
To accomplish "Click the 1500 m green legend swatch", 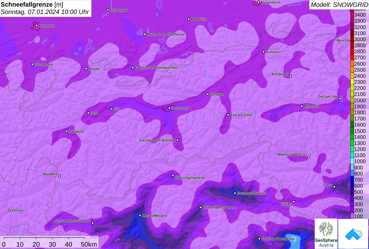I will 352,131.
